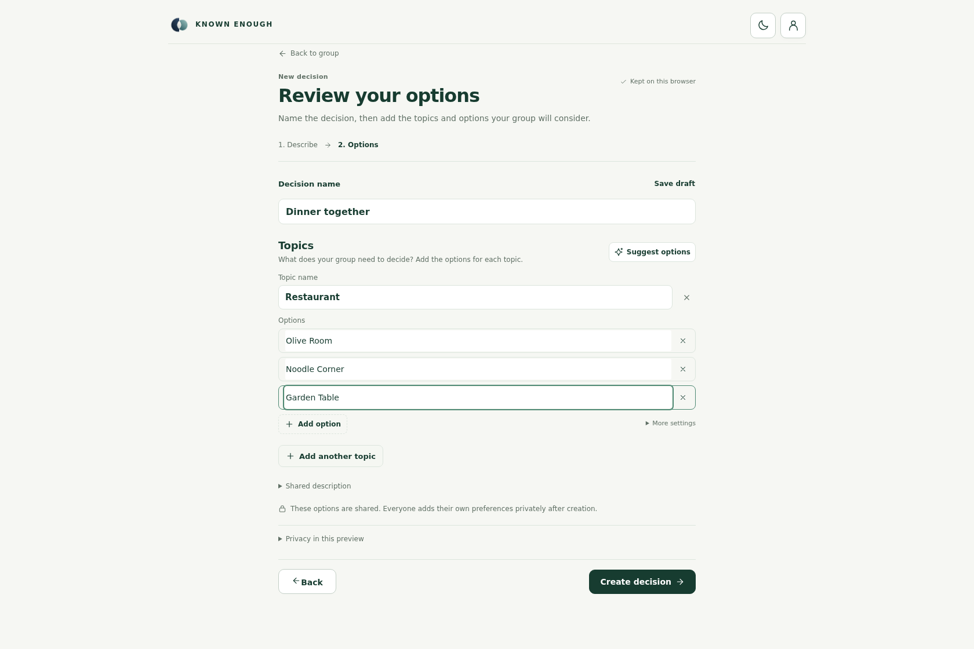The height and width of the screenshot is (649, 974).
Task: Toggle dark mode moon icon
Action: 763,25
